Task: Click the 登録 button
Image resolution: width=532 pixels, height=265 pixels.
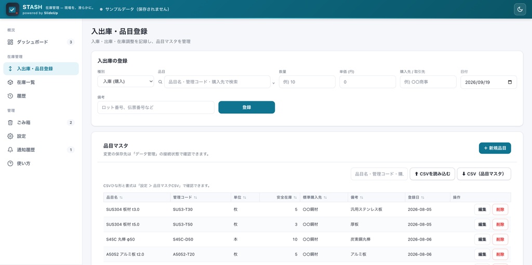Action: 247,107
